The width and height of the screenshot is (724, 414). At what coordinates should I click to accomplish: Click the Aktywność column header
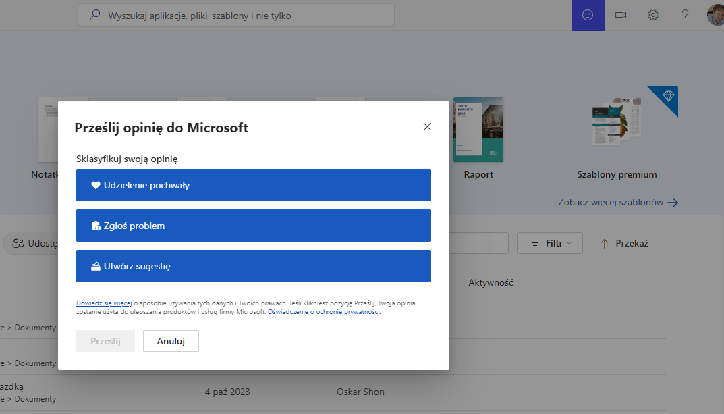point(491,282)
